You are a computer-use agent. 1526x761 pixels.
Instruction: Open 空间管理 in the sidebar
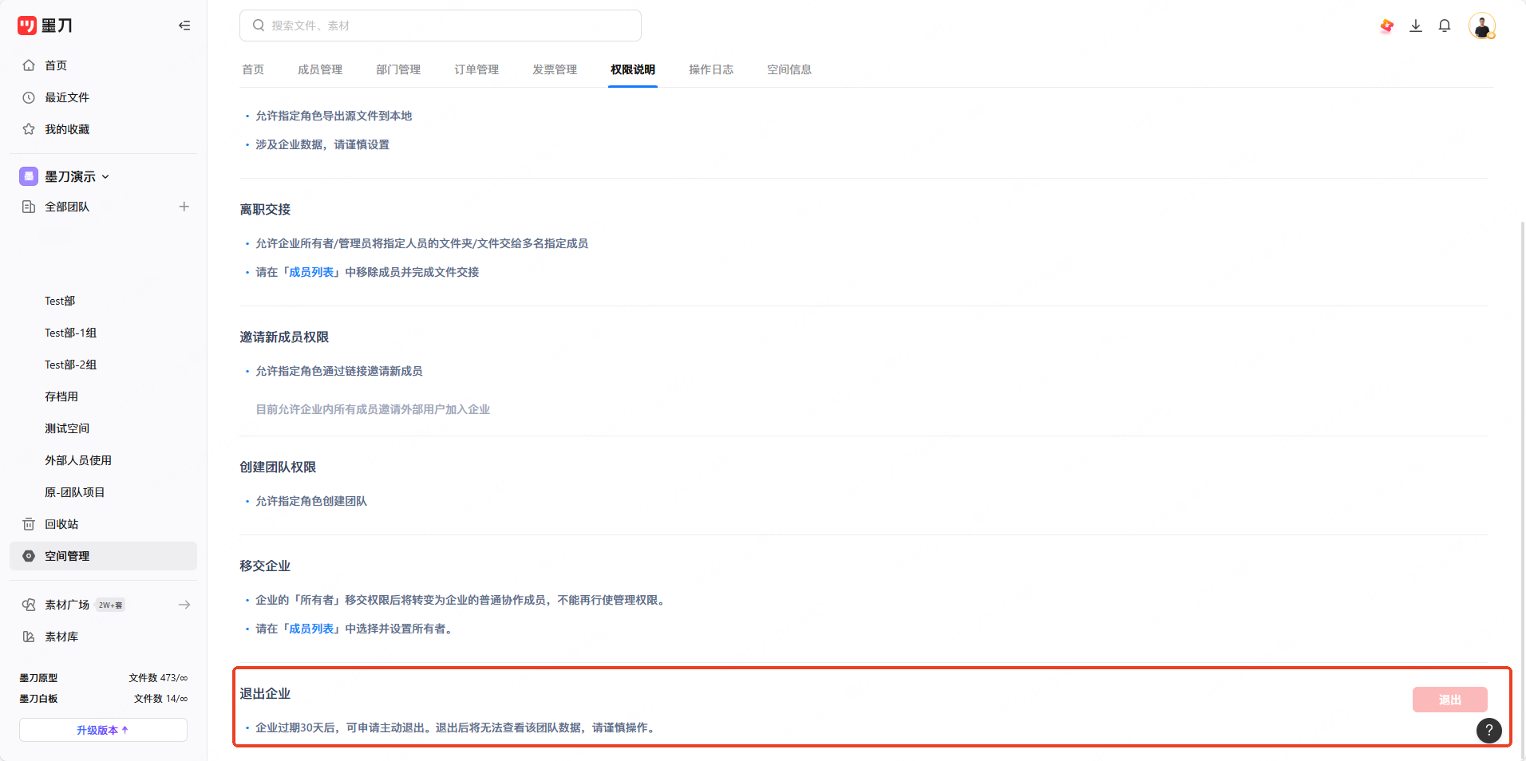[x=103, y=556]
